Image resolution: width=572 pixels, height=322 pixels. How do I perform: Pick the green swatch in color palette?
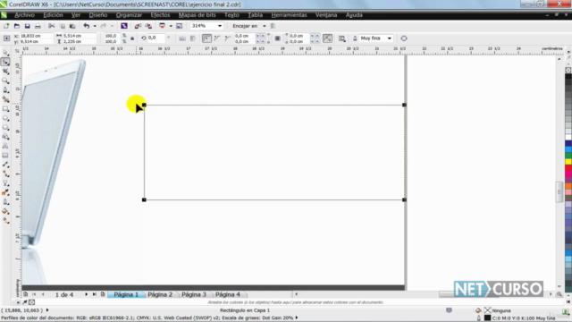pyautogui.click(x=568, y=155)
